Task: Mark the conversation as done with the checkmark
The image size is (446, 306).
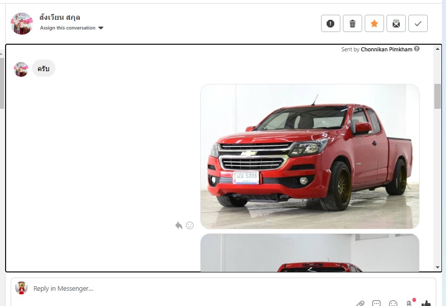Action: (x=418, y=23)
